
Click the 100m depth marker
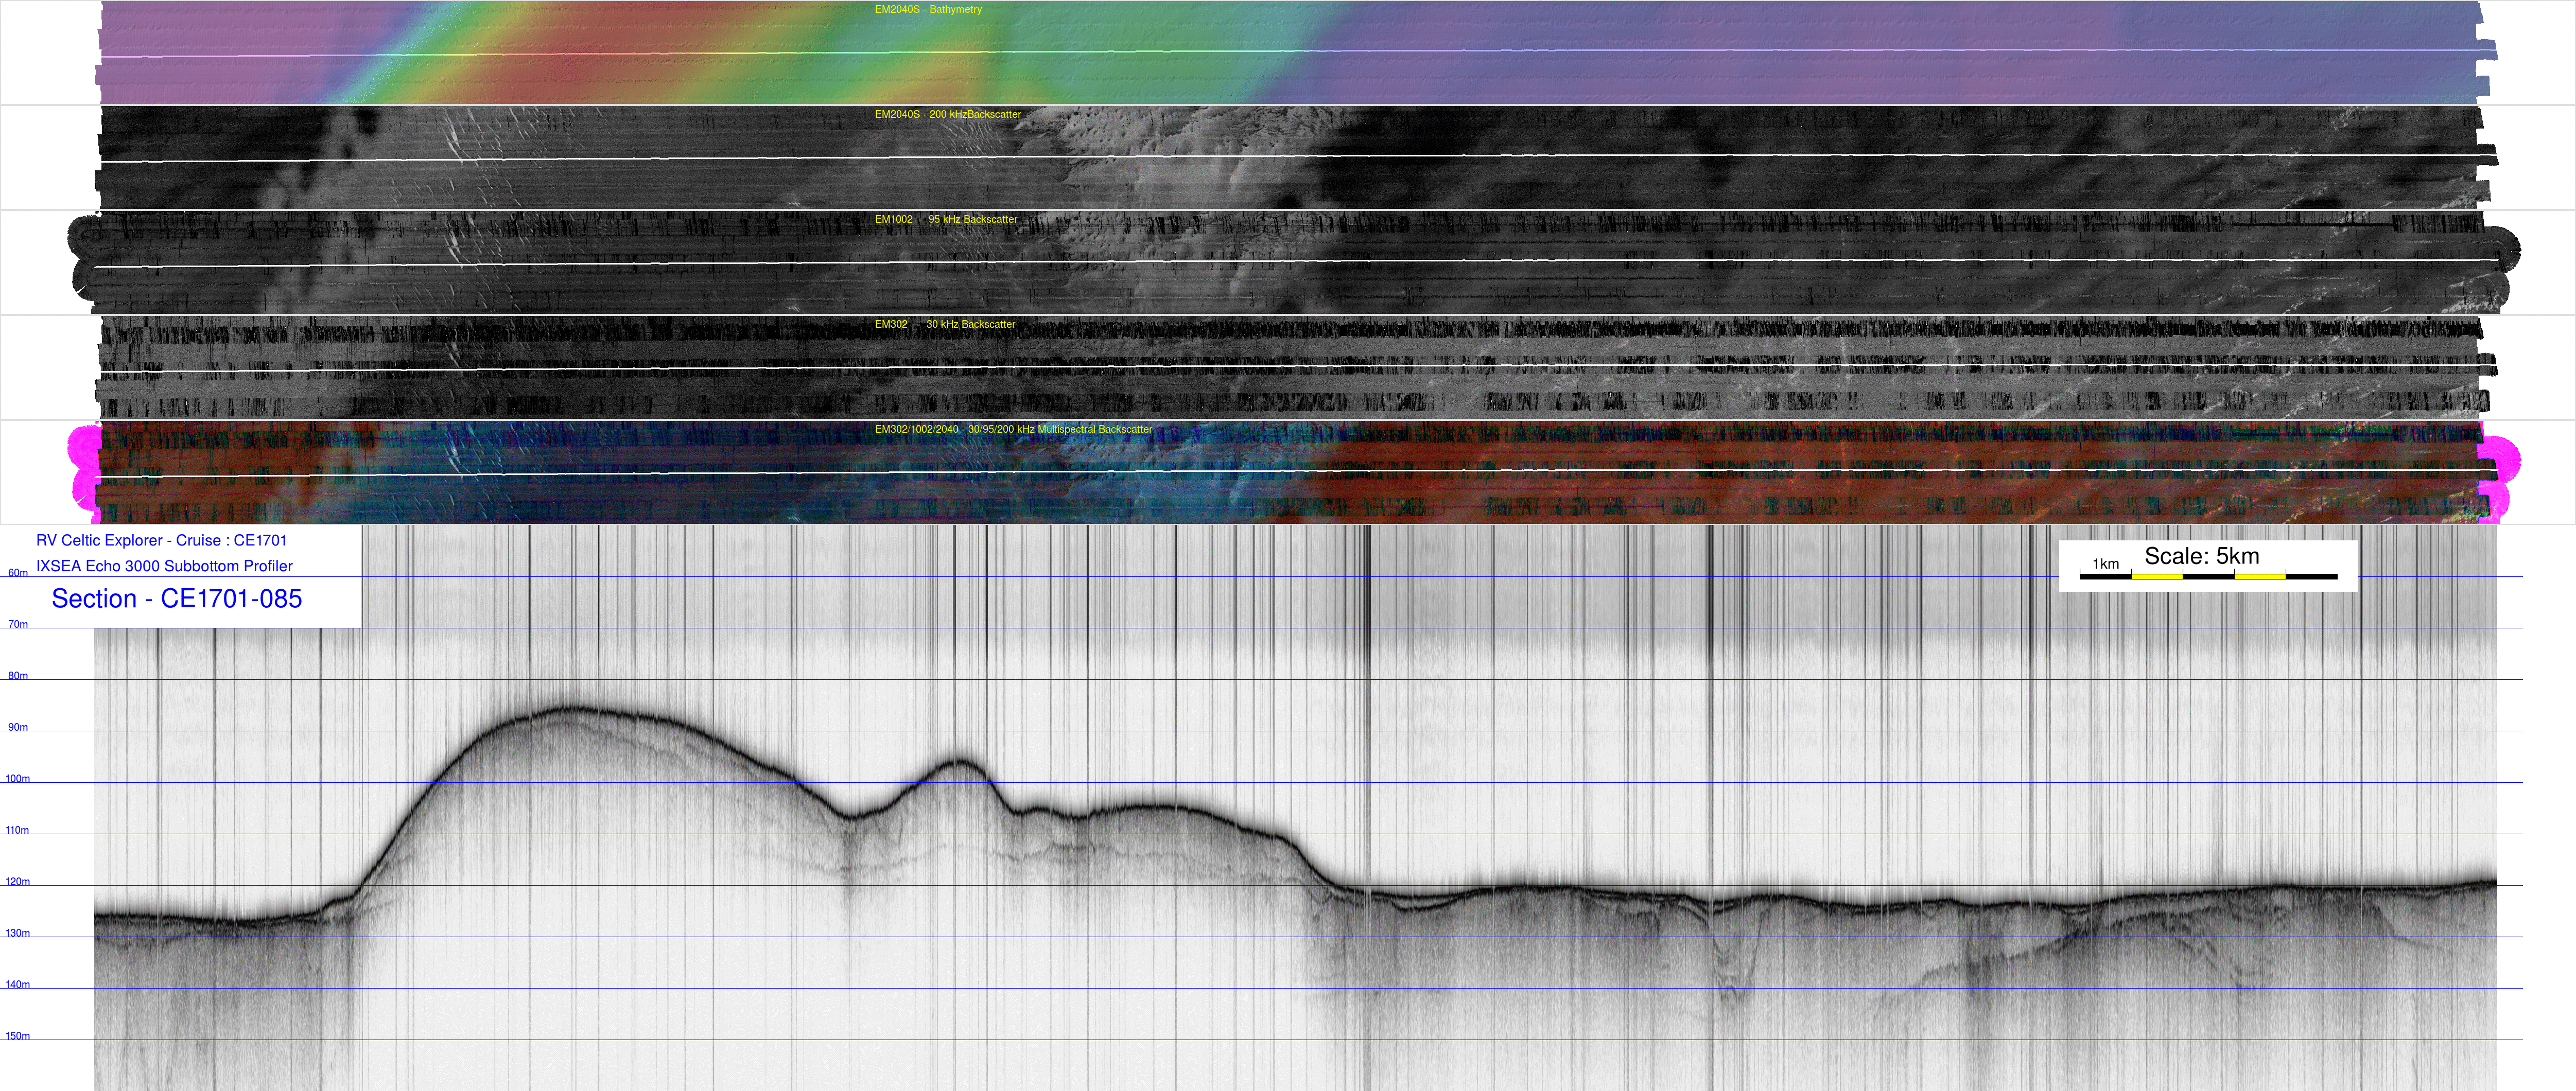18,778
